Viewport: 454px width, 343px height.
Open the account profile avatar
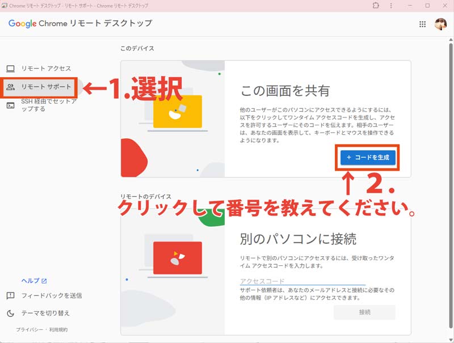point(440,24)
